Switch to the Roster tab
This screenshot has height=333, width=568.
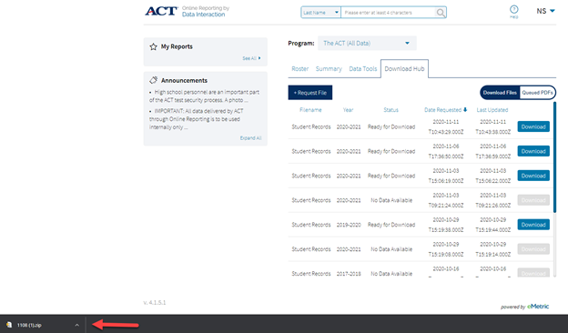point(300,69)
